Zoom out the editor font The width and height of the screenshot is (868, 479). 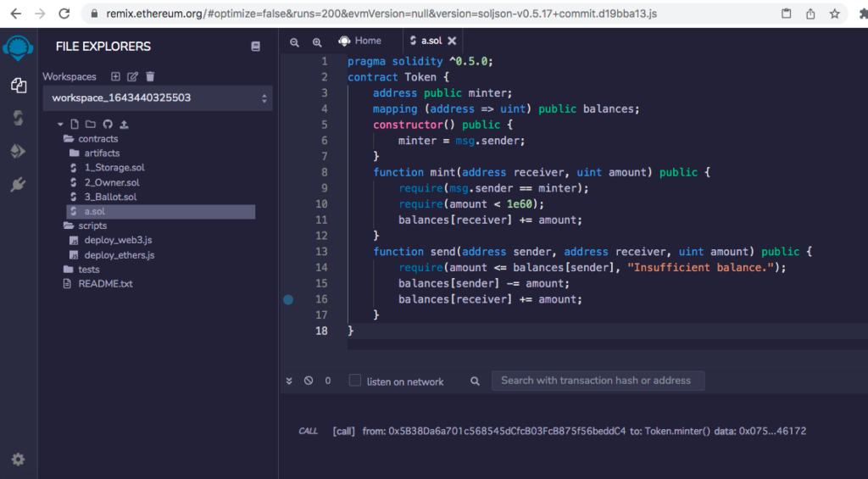coord(294,42)
